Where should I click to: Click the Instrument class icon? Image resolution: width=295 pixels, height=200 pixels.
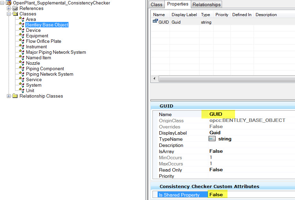(x=22, y=47)
